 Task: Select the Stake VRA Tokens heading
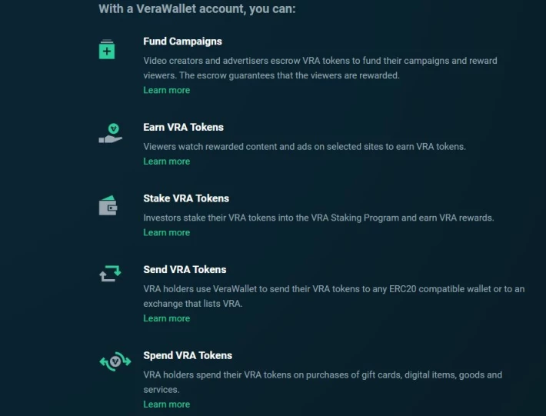tap(186, 198)
